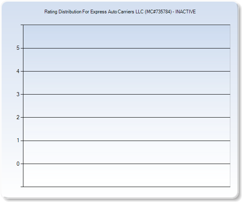Select the y-axis label 3

(18, 94)
